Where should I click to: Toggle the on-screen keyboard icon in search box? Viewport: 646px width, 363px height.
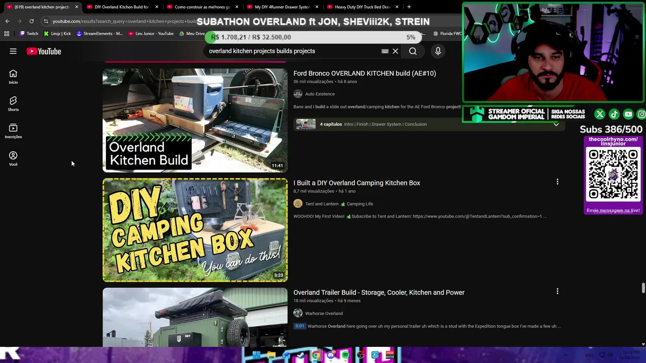(x=385, y=51)
